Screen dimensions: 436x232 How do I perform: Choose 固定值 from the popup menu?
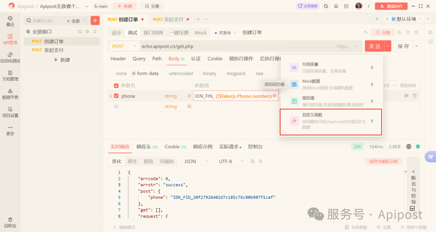[x=331, y=101]
